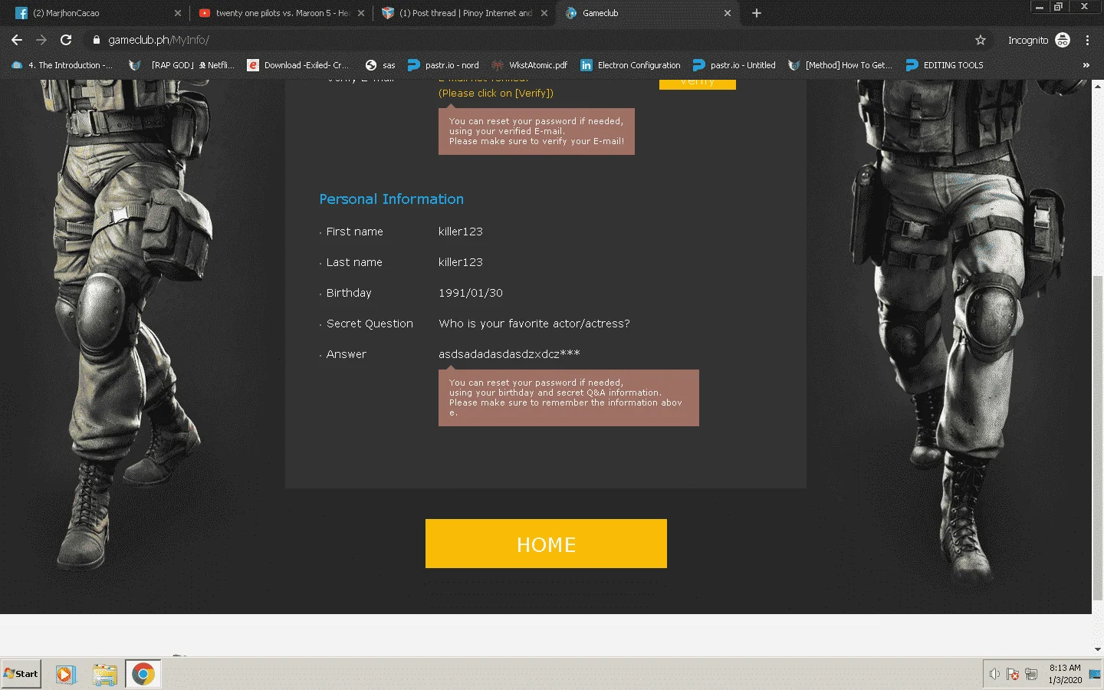
Task: Open the pastr.io - nord bookmark
Action: (443, 65)
